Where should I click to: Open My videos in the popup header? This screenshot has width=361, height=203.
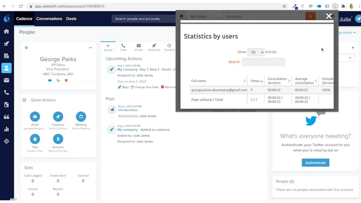199,17
